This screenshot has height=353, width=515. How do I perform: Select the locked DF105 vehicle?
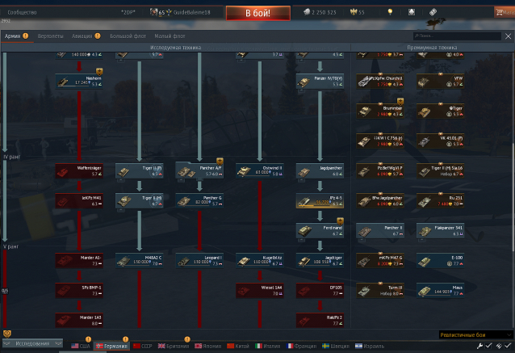[x=320, y=291]
